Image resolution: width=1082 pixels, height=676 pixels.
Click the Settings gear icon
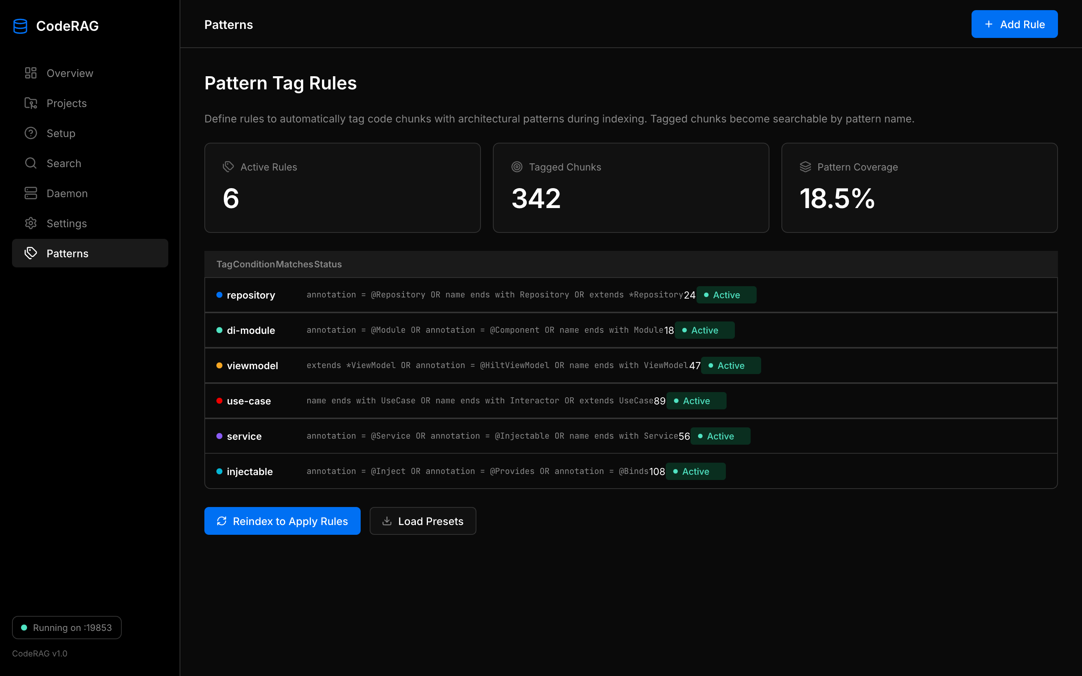coord(30,223)
